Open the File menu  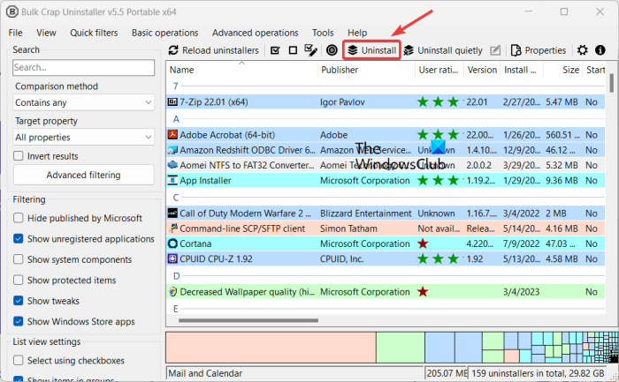pyautogui.click(x=15, y=33)
